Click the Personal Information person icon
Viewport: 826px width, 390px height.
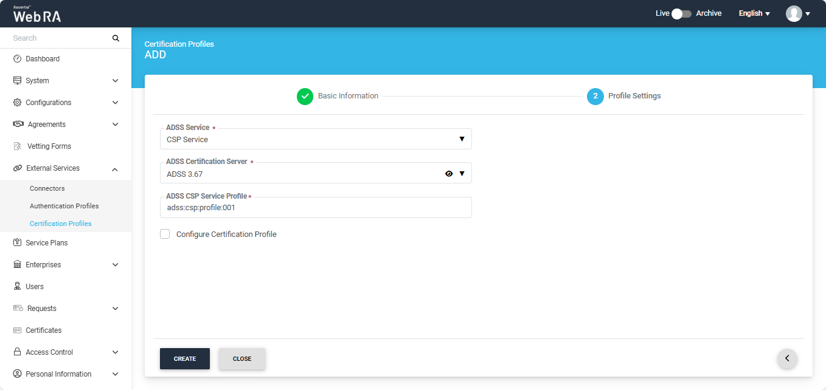pyautogui.click(x=17, y=374)
